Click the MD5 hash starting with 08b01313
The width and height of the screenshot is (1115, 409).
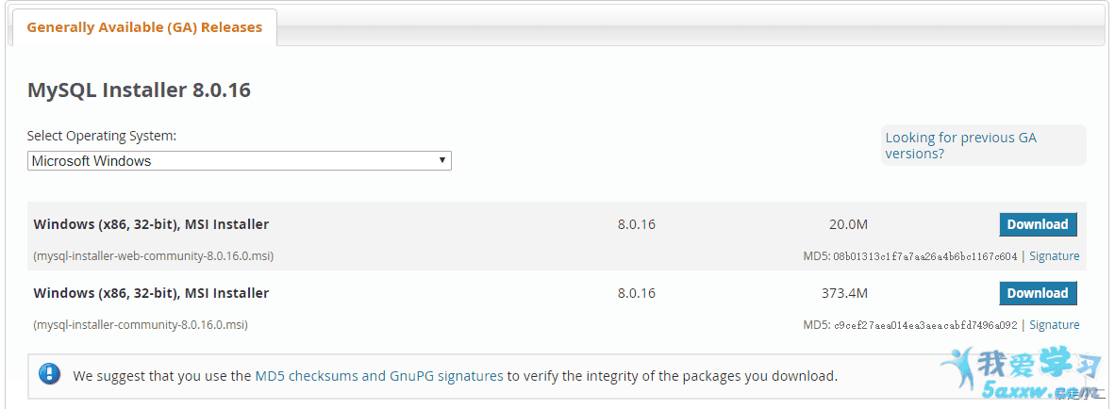[x=925, y=256]
